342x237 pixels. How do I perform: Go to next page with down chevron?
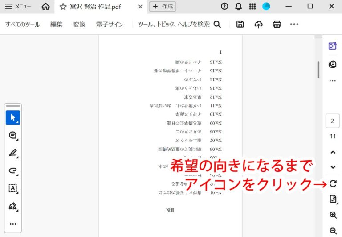click(x=333, y=167)
